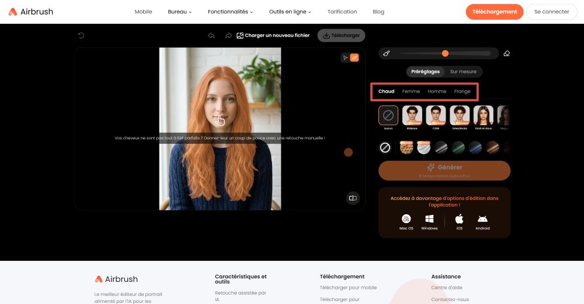Redo the edit with forward arrow
584x304 pixels.
click(228, 36)
